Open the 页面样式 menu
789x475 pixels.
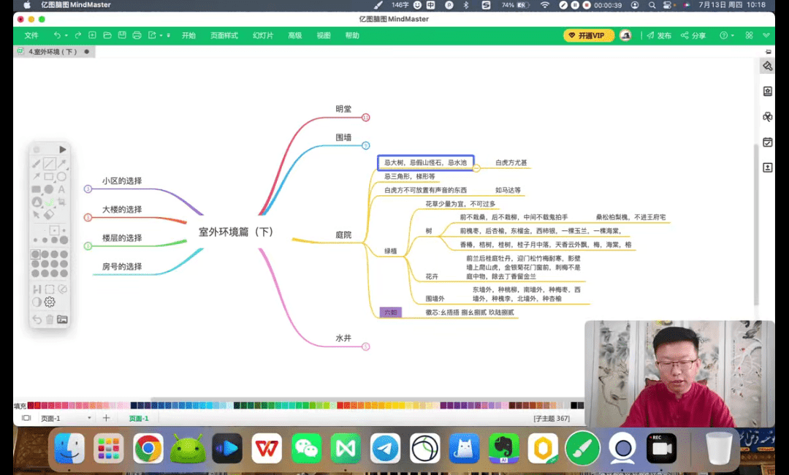tap(224, 35)
